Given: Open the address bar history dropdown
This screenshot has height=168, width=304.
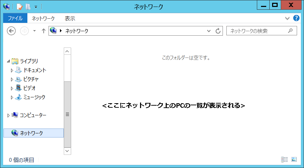Looking at the screenshot, I should pos(209,31).
